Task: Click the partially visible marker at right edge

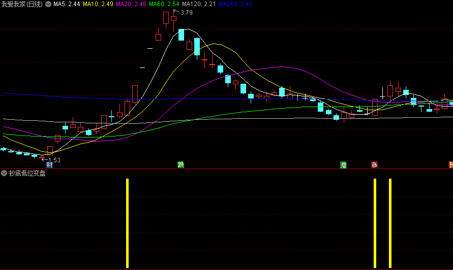Action: tap(450, 165)
